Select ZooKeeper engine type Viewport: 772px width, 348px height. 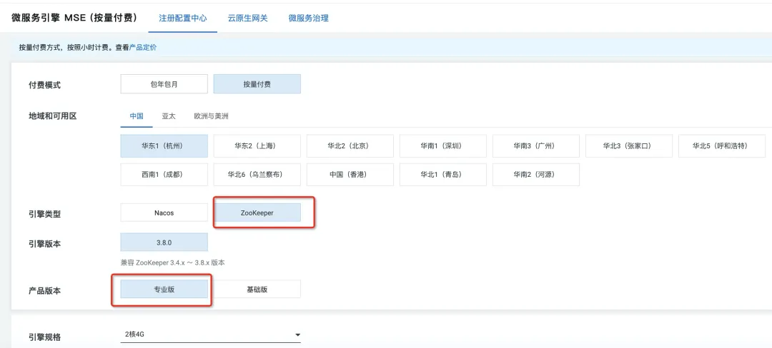point(257,213)
